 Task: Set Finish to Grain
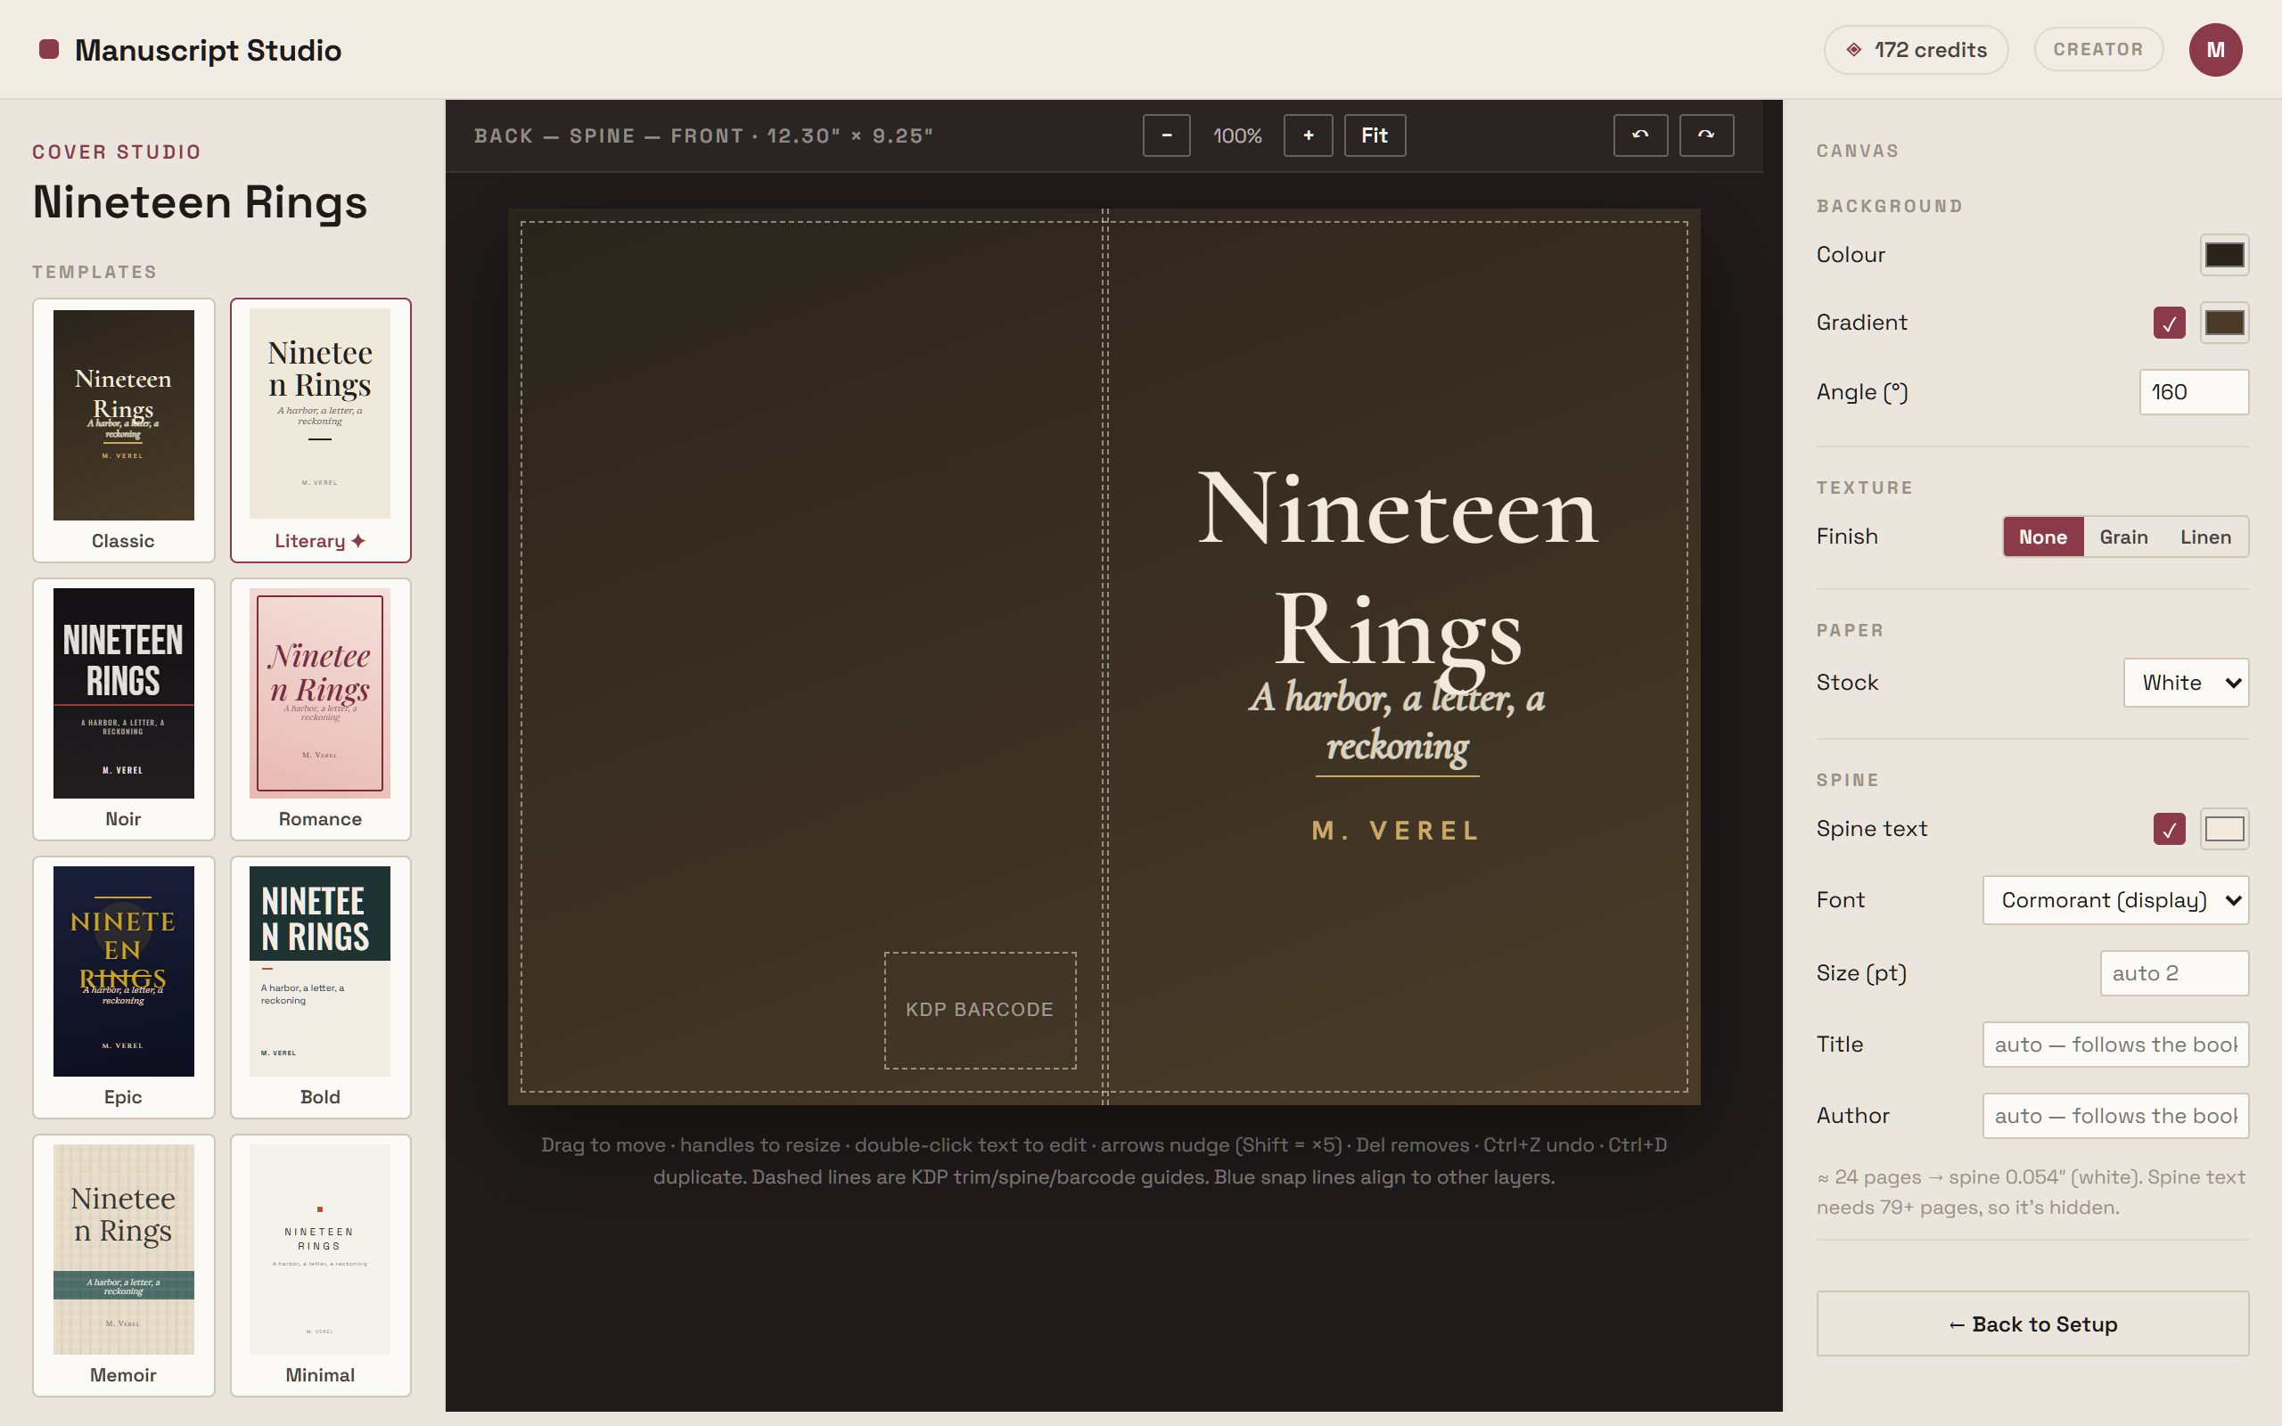[2123, 537]
